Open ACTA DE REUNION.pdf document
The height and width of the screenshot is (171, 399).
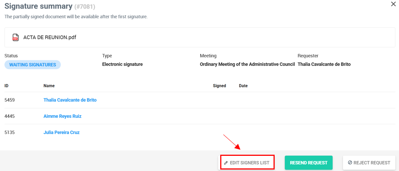coord(50,37)
